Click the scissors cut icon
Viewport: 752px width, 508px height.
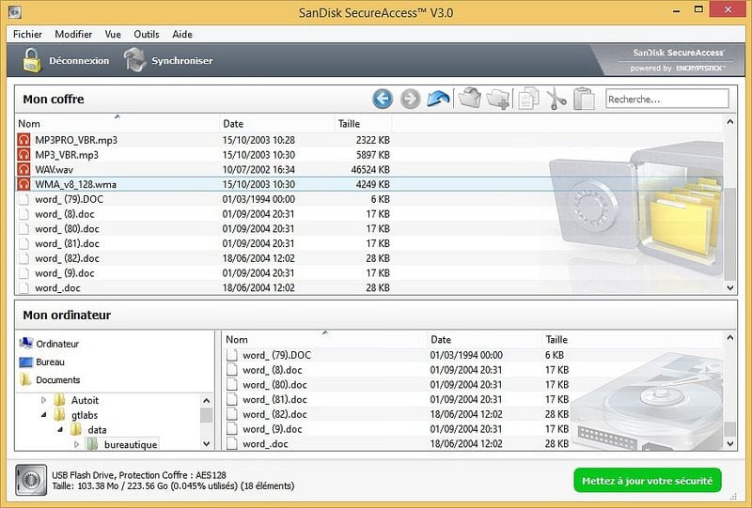tap(556, 99)
